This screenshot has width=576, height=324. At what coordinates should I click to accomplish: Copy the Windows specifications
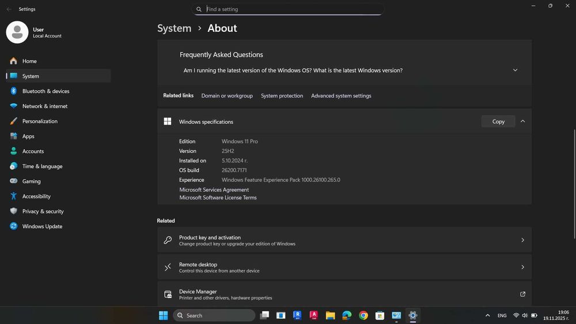point(498,122)
